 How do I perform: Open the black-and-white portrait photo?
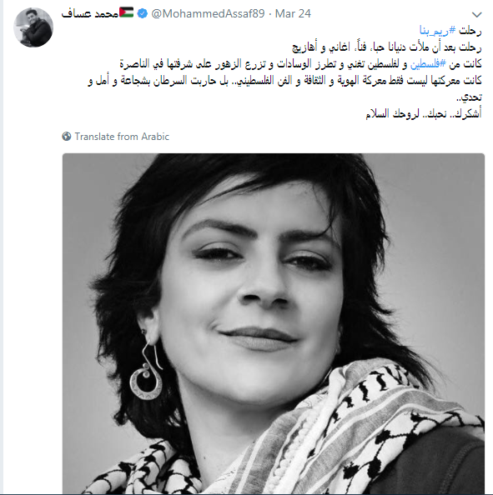click(x=274, y=323)
